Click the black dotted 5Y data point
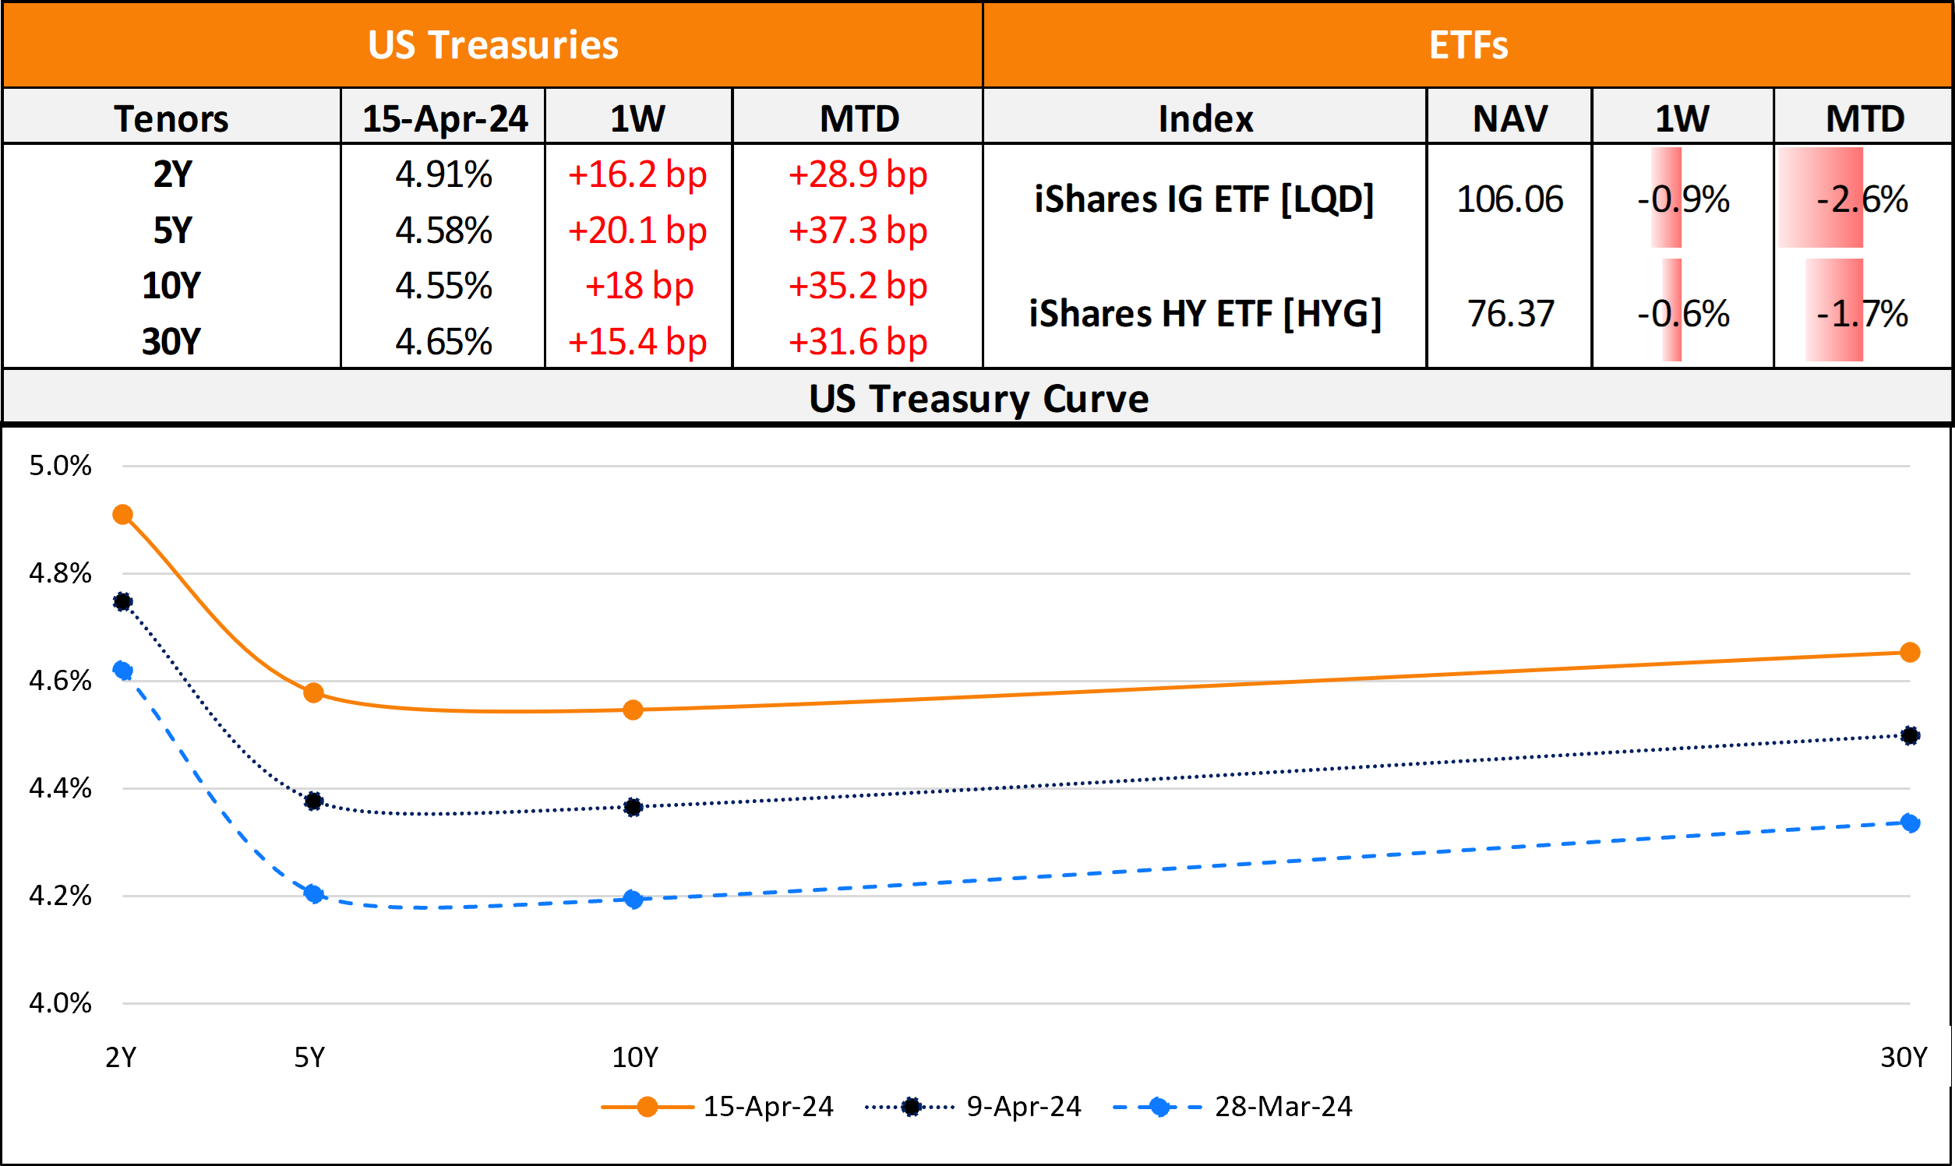1955x1166 pixels. 313,801
